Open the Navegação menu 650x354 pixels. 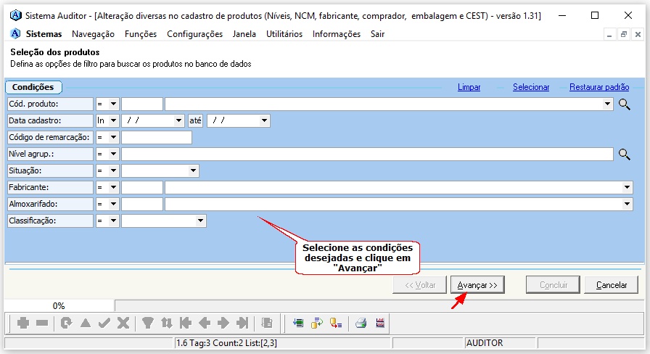(x=93, y=34)
